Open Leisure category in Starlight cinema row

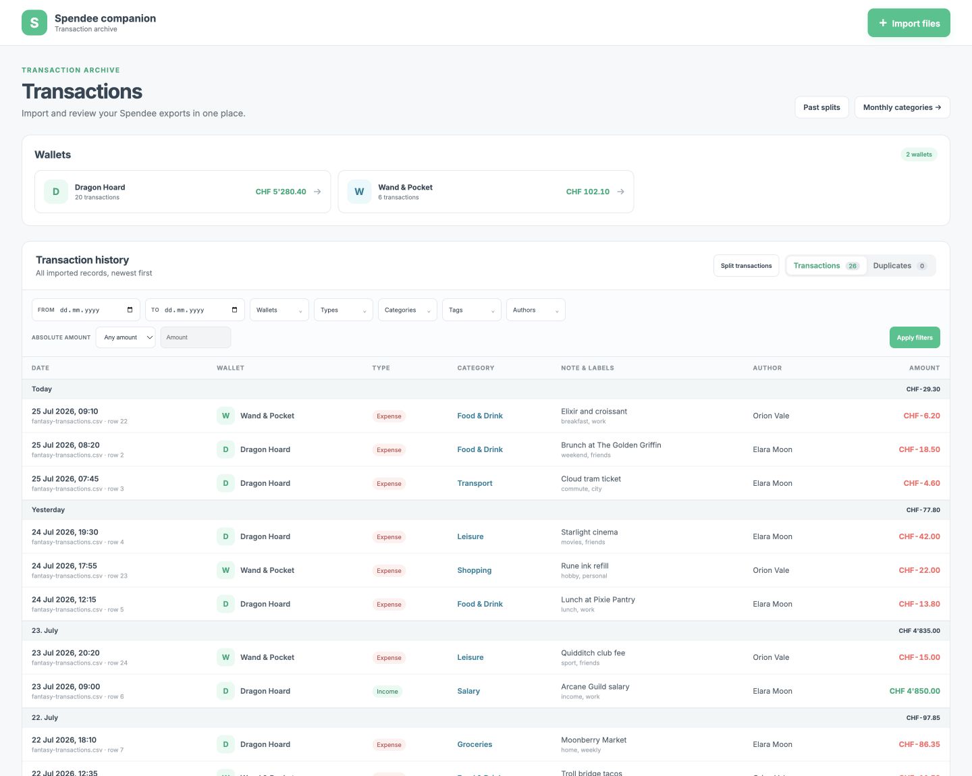pyautogui.click(x=470, y=536)
